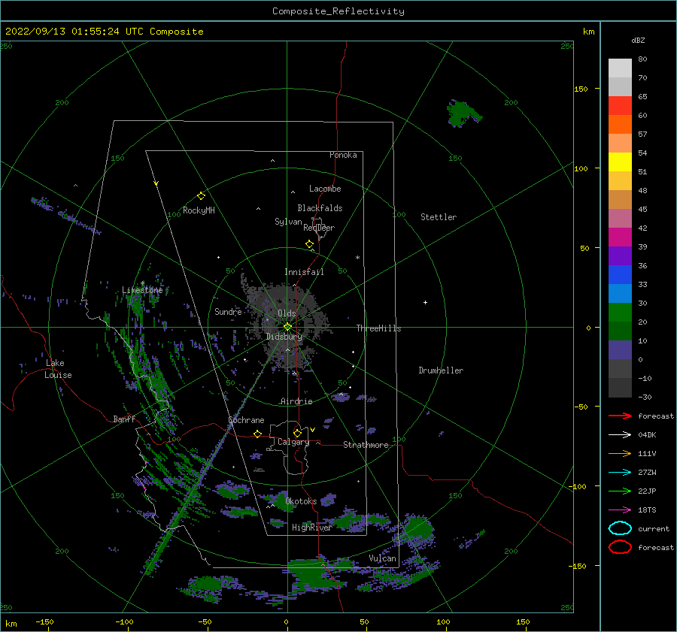Click the Cochrane town label
677x632 pixels.
click(246, 420)
